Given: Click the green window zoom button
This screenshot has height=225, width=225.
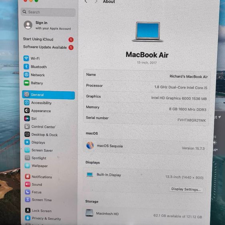Looking at the screenshot, I should [36, 1].
